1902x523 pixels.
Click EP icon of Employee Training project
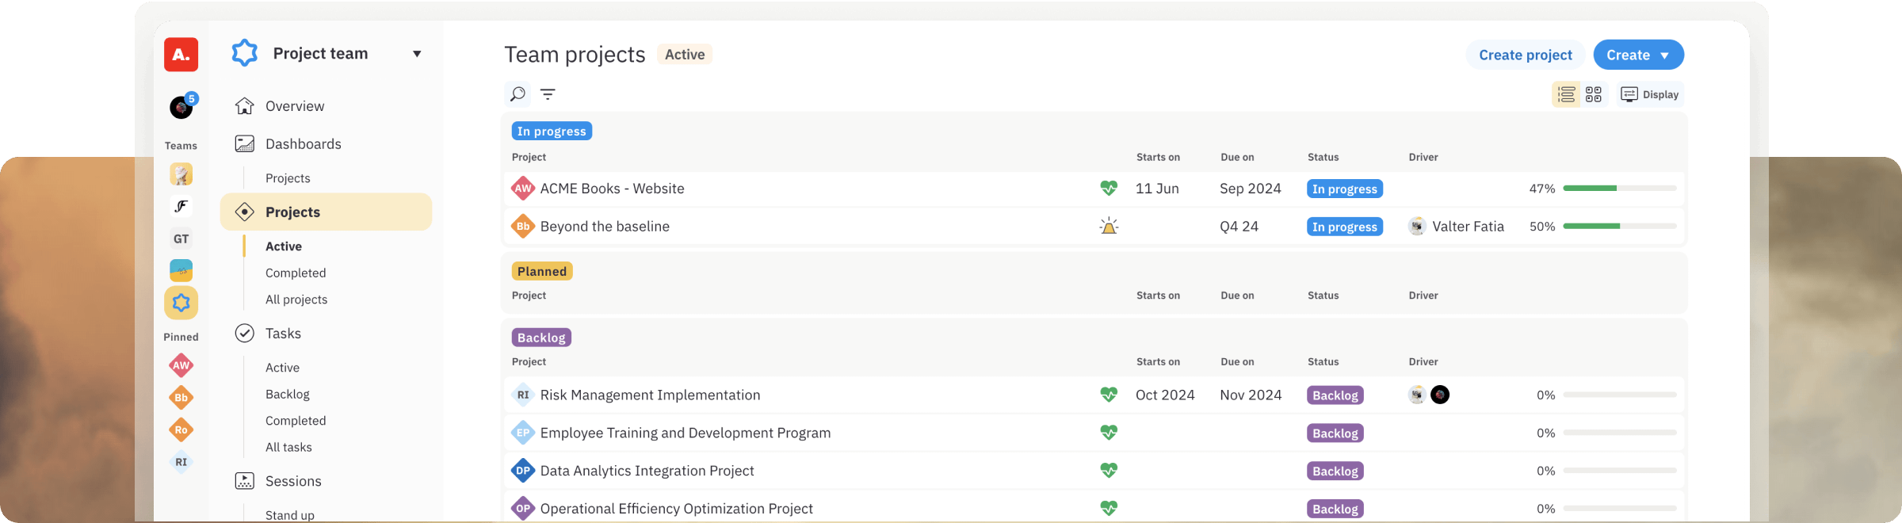pos(523,433)
